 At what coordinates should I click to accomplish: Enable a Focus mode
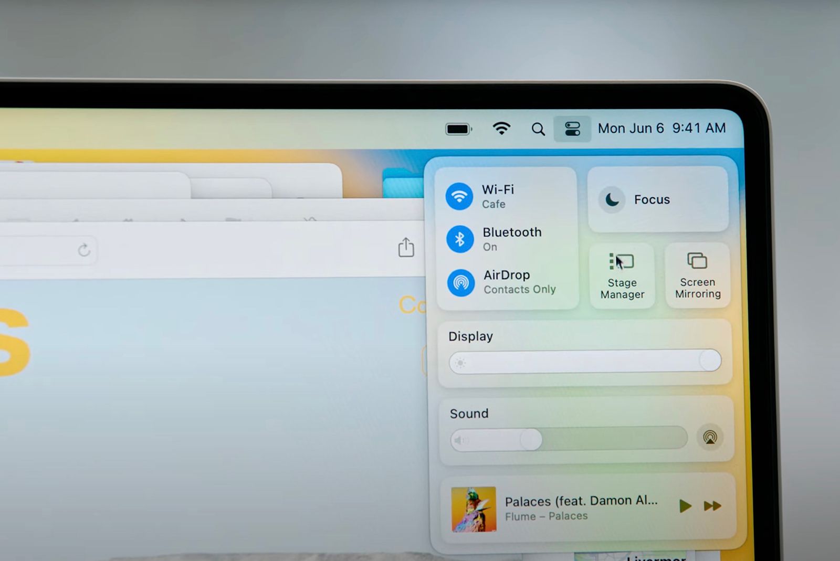coord(612,199)
